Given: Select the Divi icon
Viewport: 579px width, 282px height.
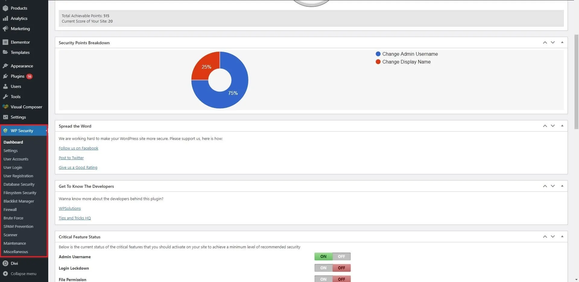Looking at the screenshot, I should point(5,263).
